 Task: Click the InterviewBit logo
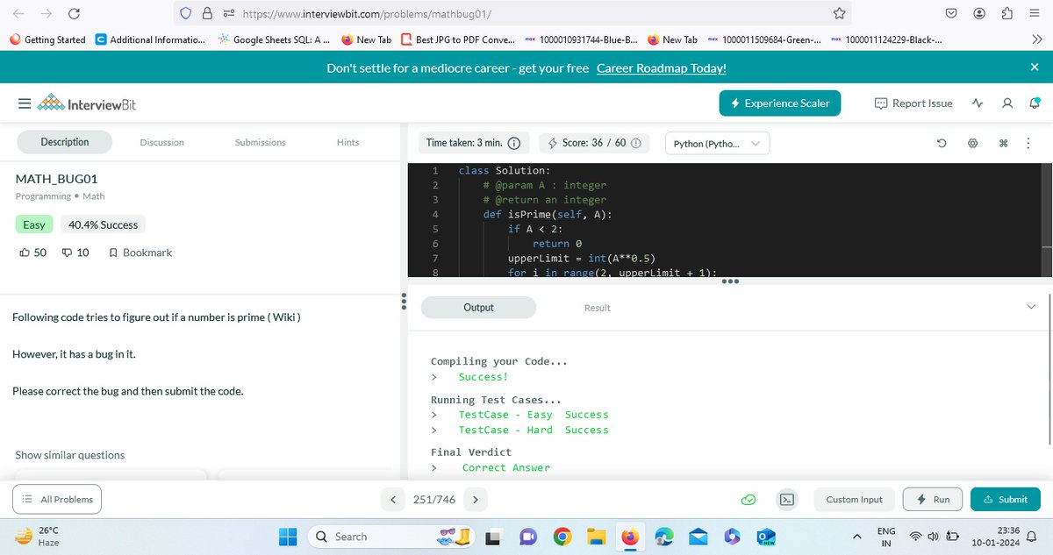[87, 103]
